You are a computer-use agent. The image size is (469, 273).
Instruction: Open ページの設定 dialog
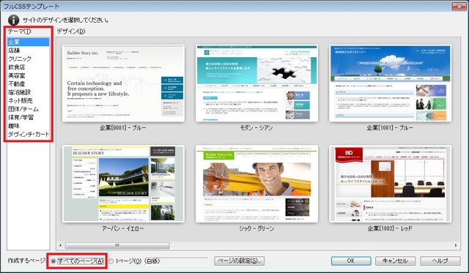[240, 261]
